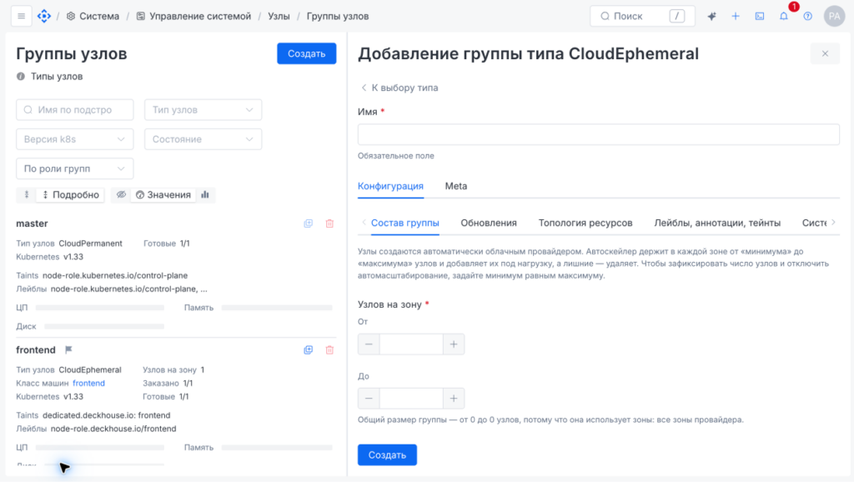The image size is (854, 482).
Task: Click the sparkle assistant icon in the header
Action: [x=712, y=17]
